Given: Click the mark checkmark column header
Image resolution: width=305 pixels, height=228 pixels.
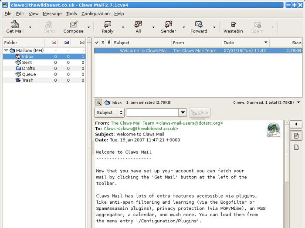Looking at the screenshot, I should coord(97,43).
